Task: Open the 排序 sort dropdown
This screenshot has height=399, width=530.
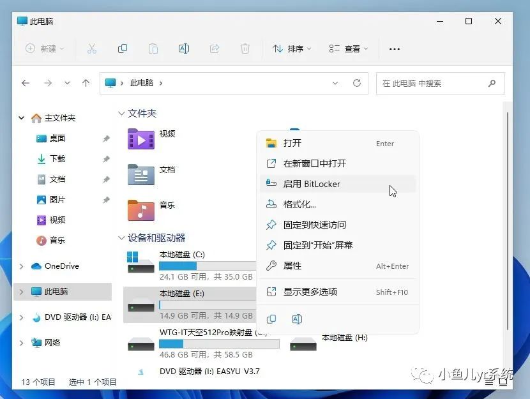Action: point(292,49)
